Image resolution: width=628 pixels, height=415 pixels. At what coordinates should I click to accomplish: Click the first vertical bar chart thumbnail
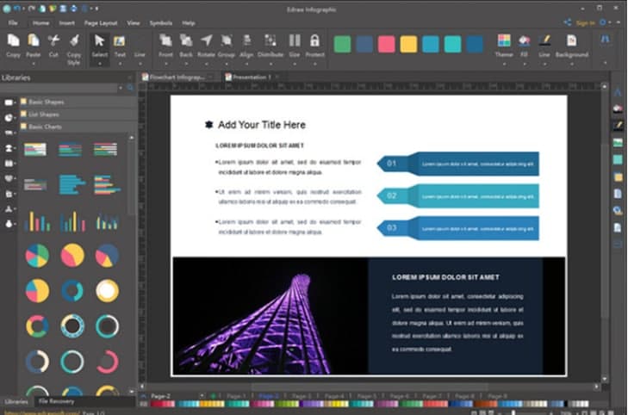[x=37, y=221]
